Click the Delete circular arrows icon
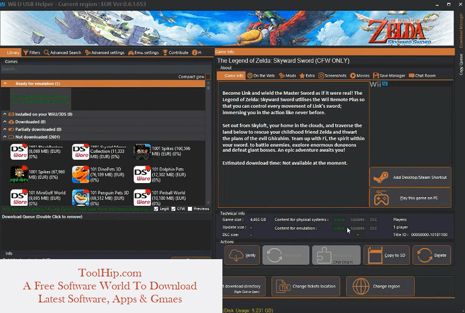 pyautogui.click(x=424, y=255)
